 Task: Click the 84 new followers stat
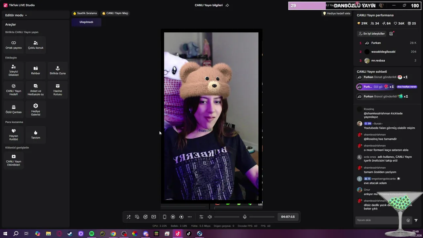click(x=387, y=23)
